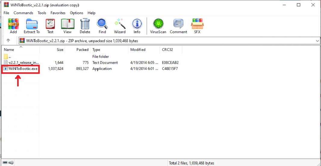Click the 4/19/2014 6:01 modified date
This screenshot has width=321, height=166.
coord(144,69)
